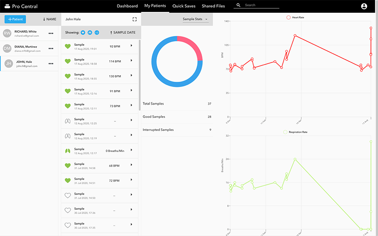
Task: Open options menu for Richard White
Action: click(x=51, y=33)
